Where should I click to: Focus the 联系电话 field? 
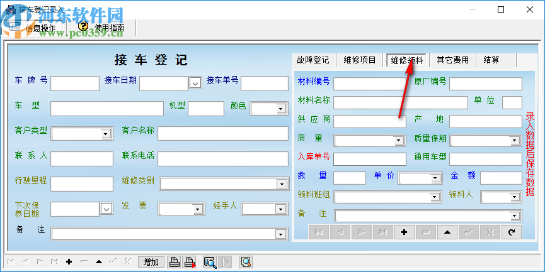point(223,159)
